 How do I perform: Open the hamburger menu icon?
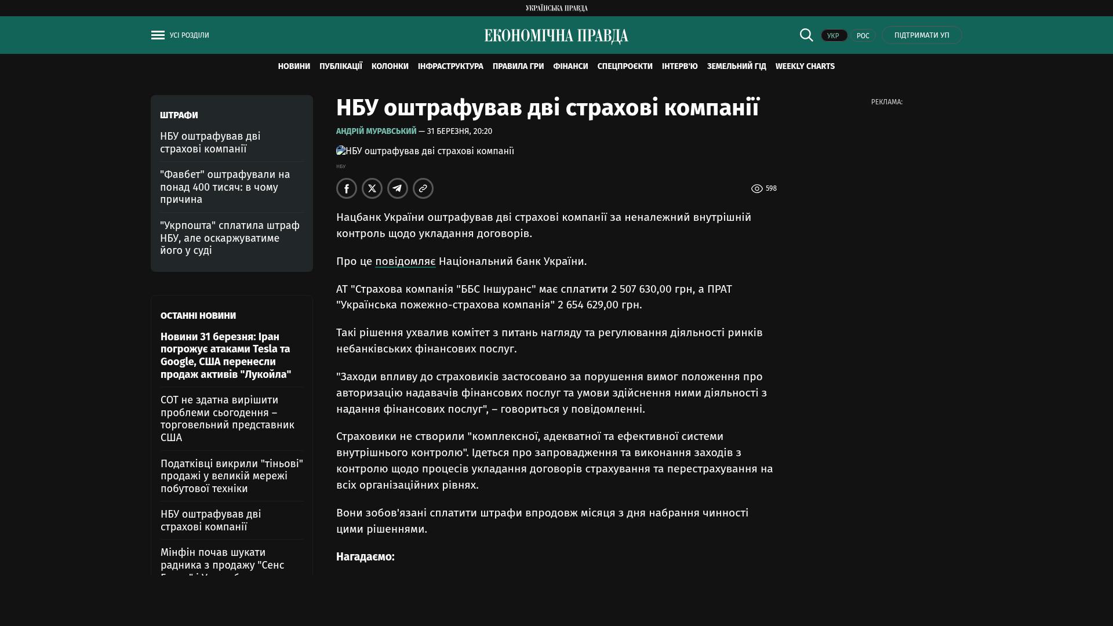point(158,35)
